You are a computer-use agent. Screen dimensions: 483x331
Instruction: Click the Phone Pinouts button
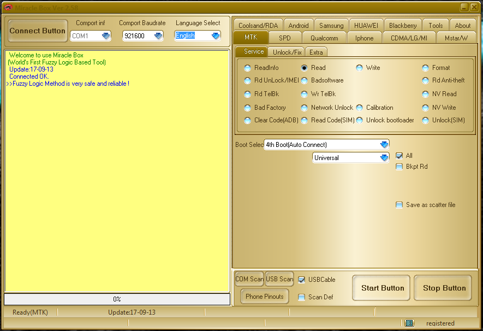tap(265, 297)
